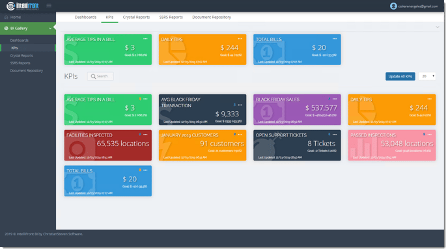Click the '$ 9,333' transaction value
Screen dimensions: 448x251
point(227,114)
